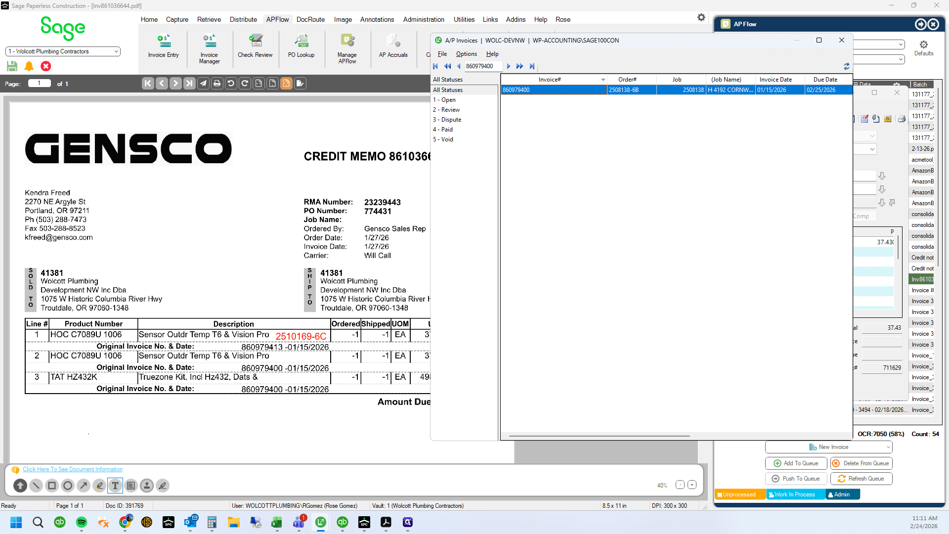
Task: Select the text annotation tool
Action: click(x=115, y=486)
